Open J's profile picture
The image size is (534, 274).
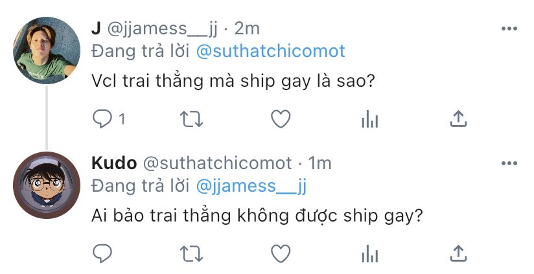47,51
